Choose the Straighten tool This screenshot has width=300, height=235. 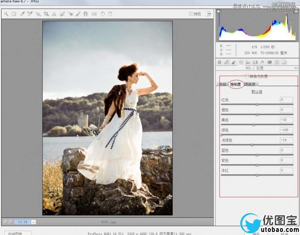(54, 14)
